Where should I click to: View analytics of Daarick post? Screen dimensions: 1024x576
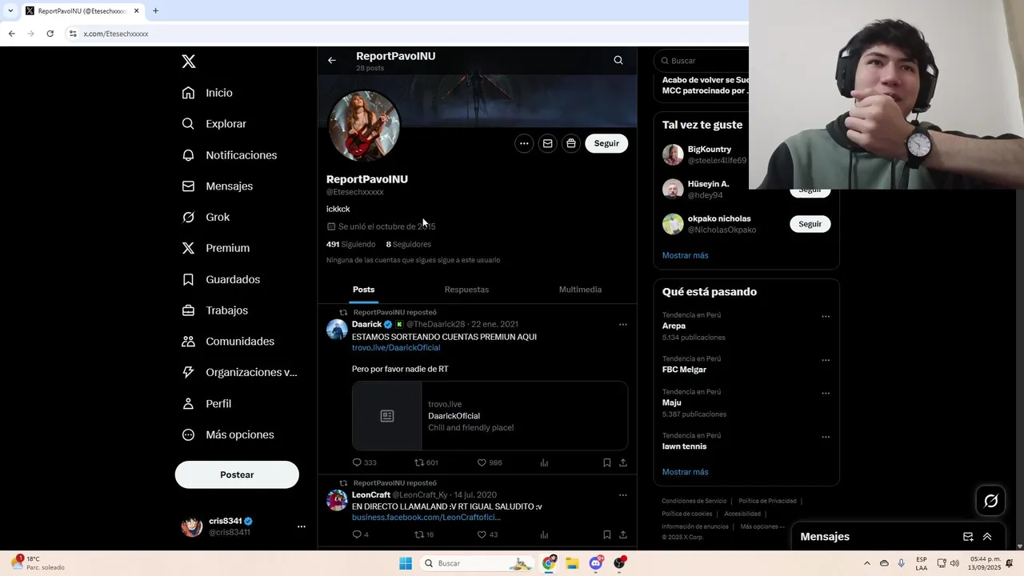click(544, 462)
